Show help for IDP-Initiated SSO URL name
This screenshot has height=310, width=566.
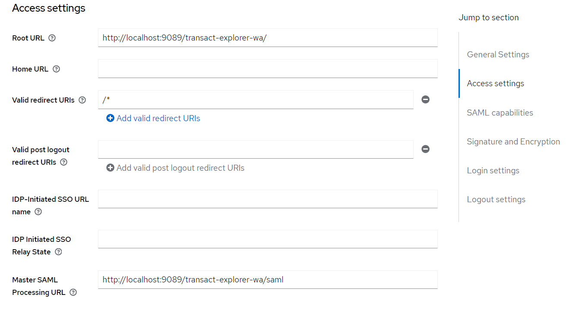coord(38,212)
